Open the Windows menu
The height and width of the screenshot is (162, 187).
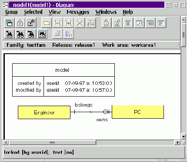pos(106,12)
